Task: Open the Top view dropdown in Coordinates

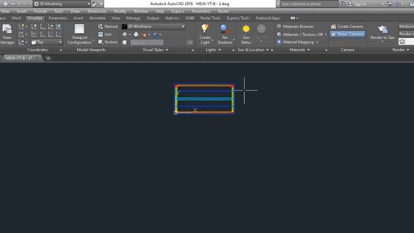Action: click(x=47, y=42)
